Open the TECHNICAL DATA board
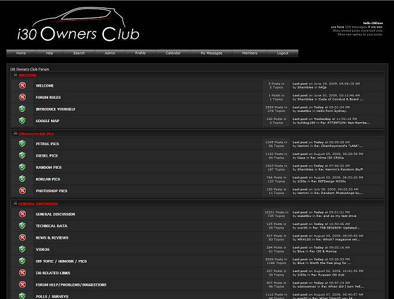This screenshot has height=299, width=394. [x=52, y=226]
